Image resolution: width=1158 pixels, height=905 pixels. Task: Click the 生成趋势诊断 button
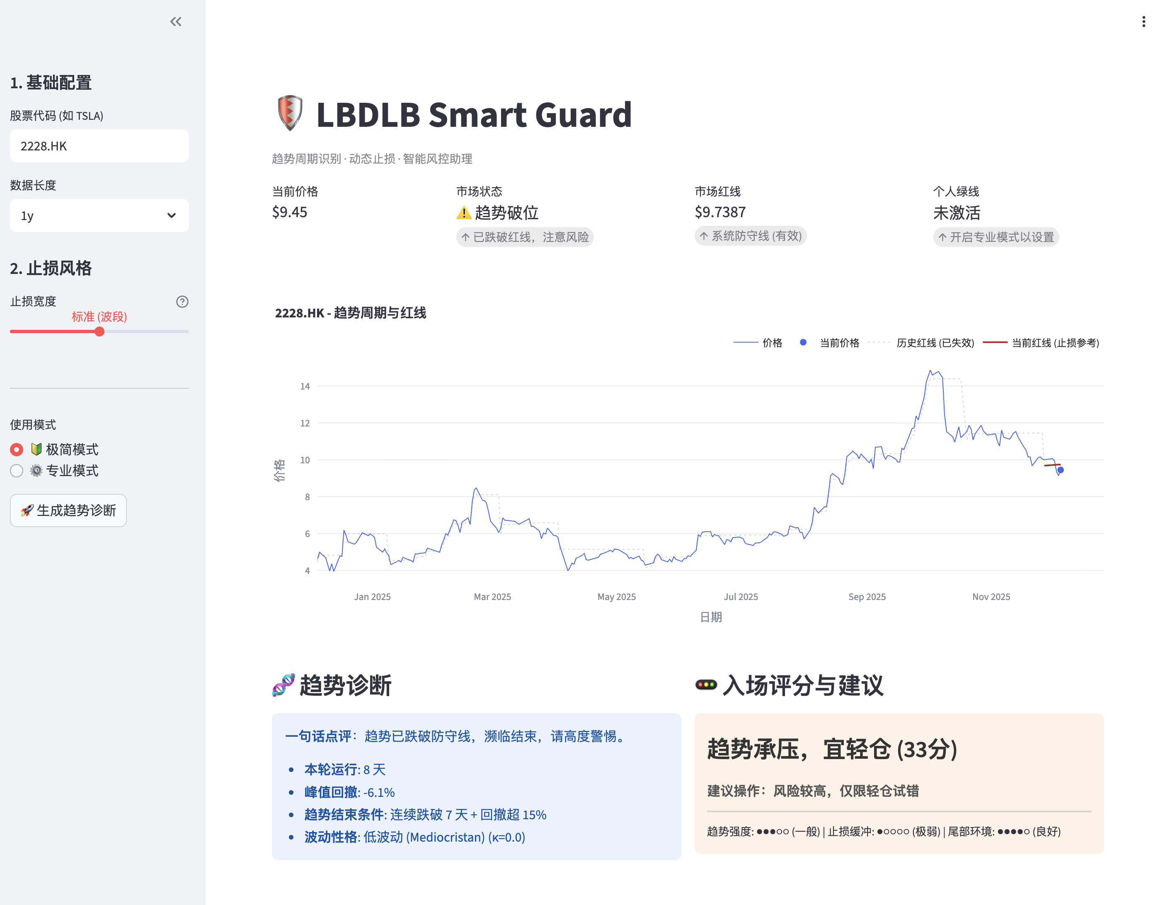68,511
